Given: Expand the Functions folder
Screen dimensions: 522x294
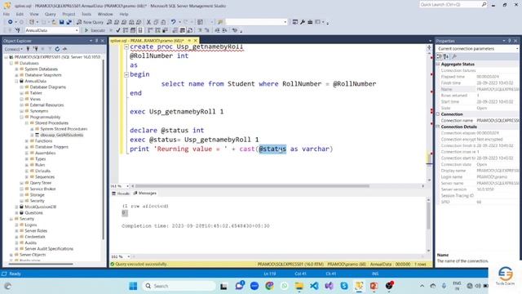Looking at the screenshot, I should click(x=27, y=141).
